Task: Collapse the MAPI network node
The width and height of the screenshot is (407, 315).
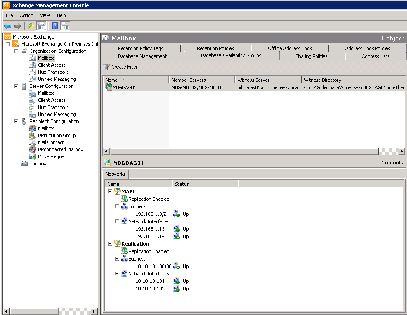Action: pyautogui.click(x=110, y=192)
